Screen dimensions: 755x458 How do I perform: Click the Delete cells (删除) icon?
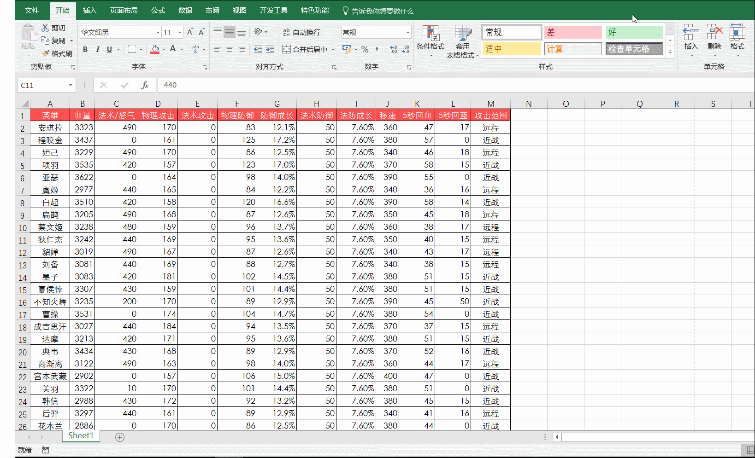click(714, 32)
